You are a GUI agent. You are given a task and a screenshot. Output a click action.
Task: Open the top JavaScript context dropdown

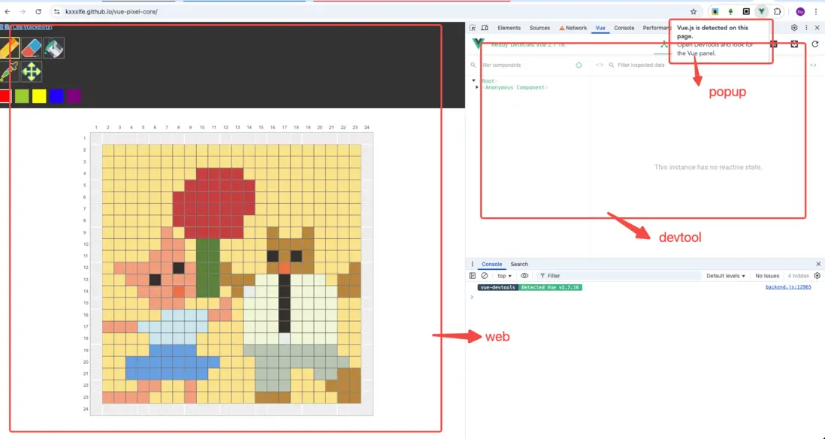(504, 276)
